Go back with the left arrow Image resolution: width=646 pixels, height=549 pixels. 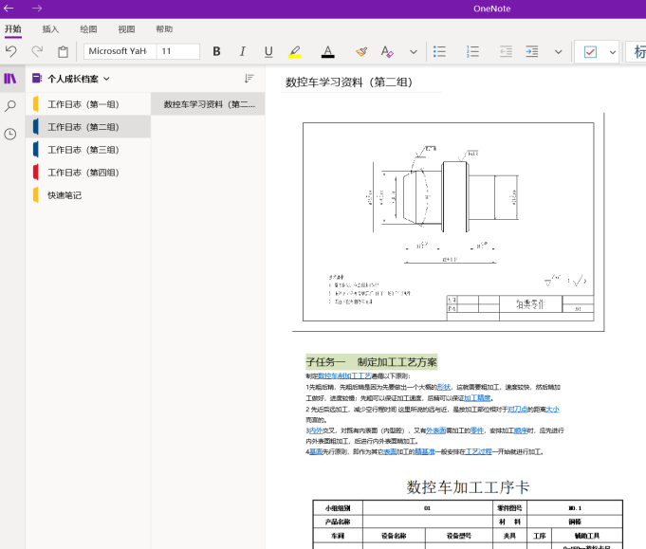[x=9, y=9]
